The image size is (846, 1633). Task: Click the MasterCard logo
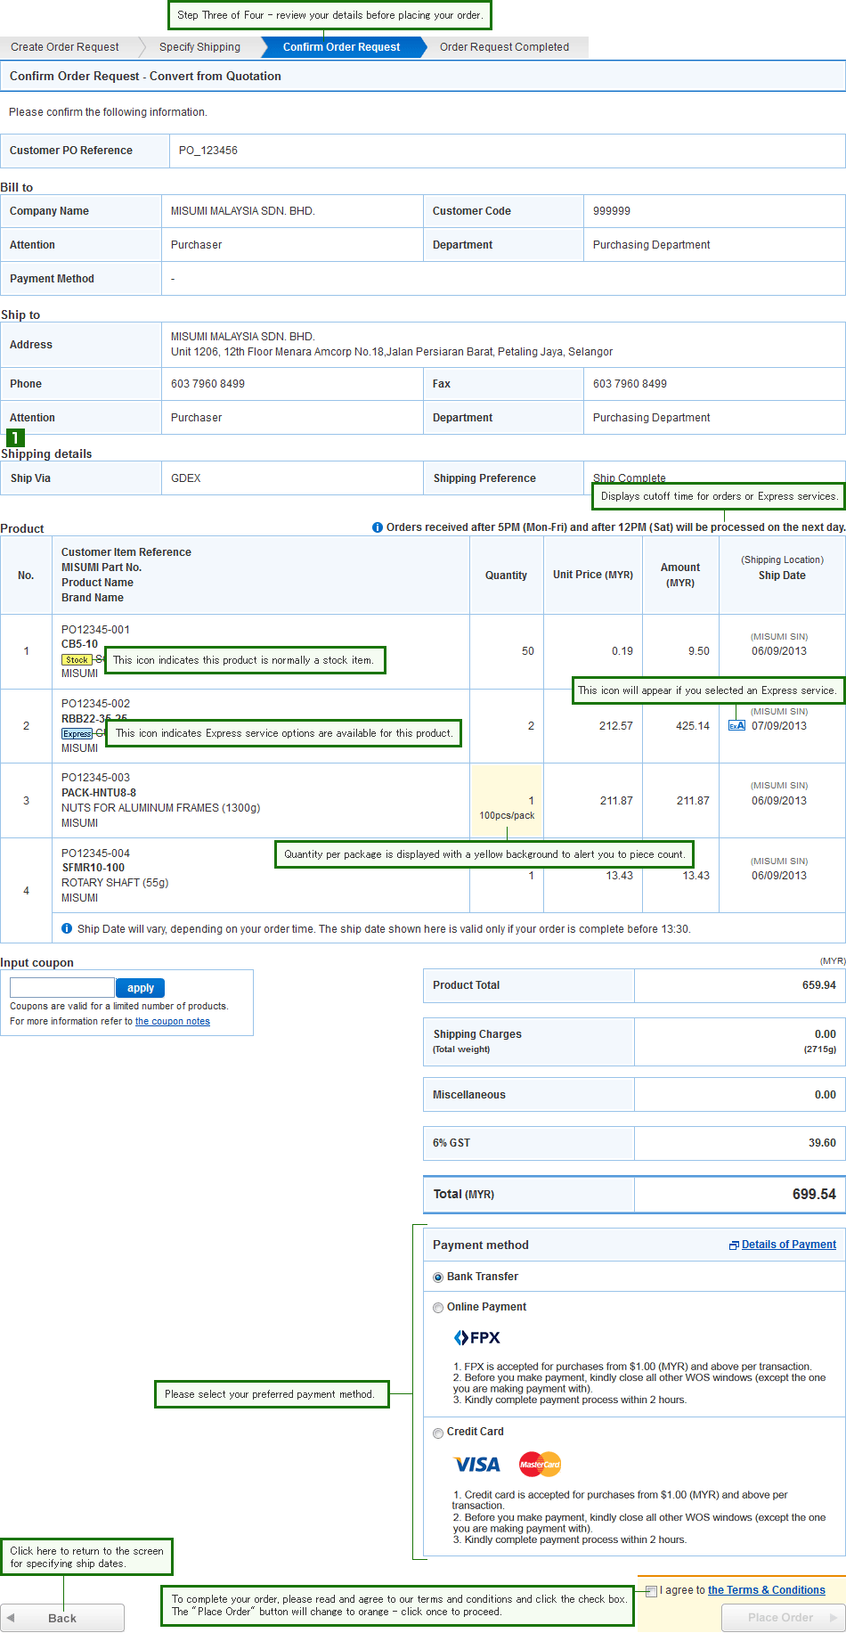[x=540, y=1465]
